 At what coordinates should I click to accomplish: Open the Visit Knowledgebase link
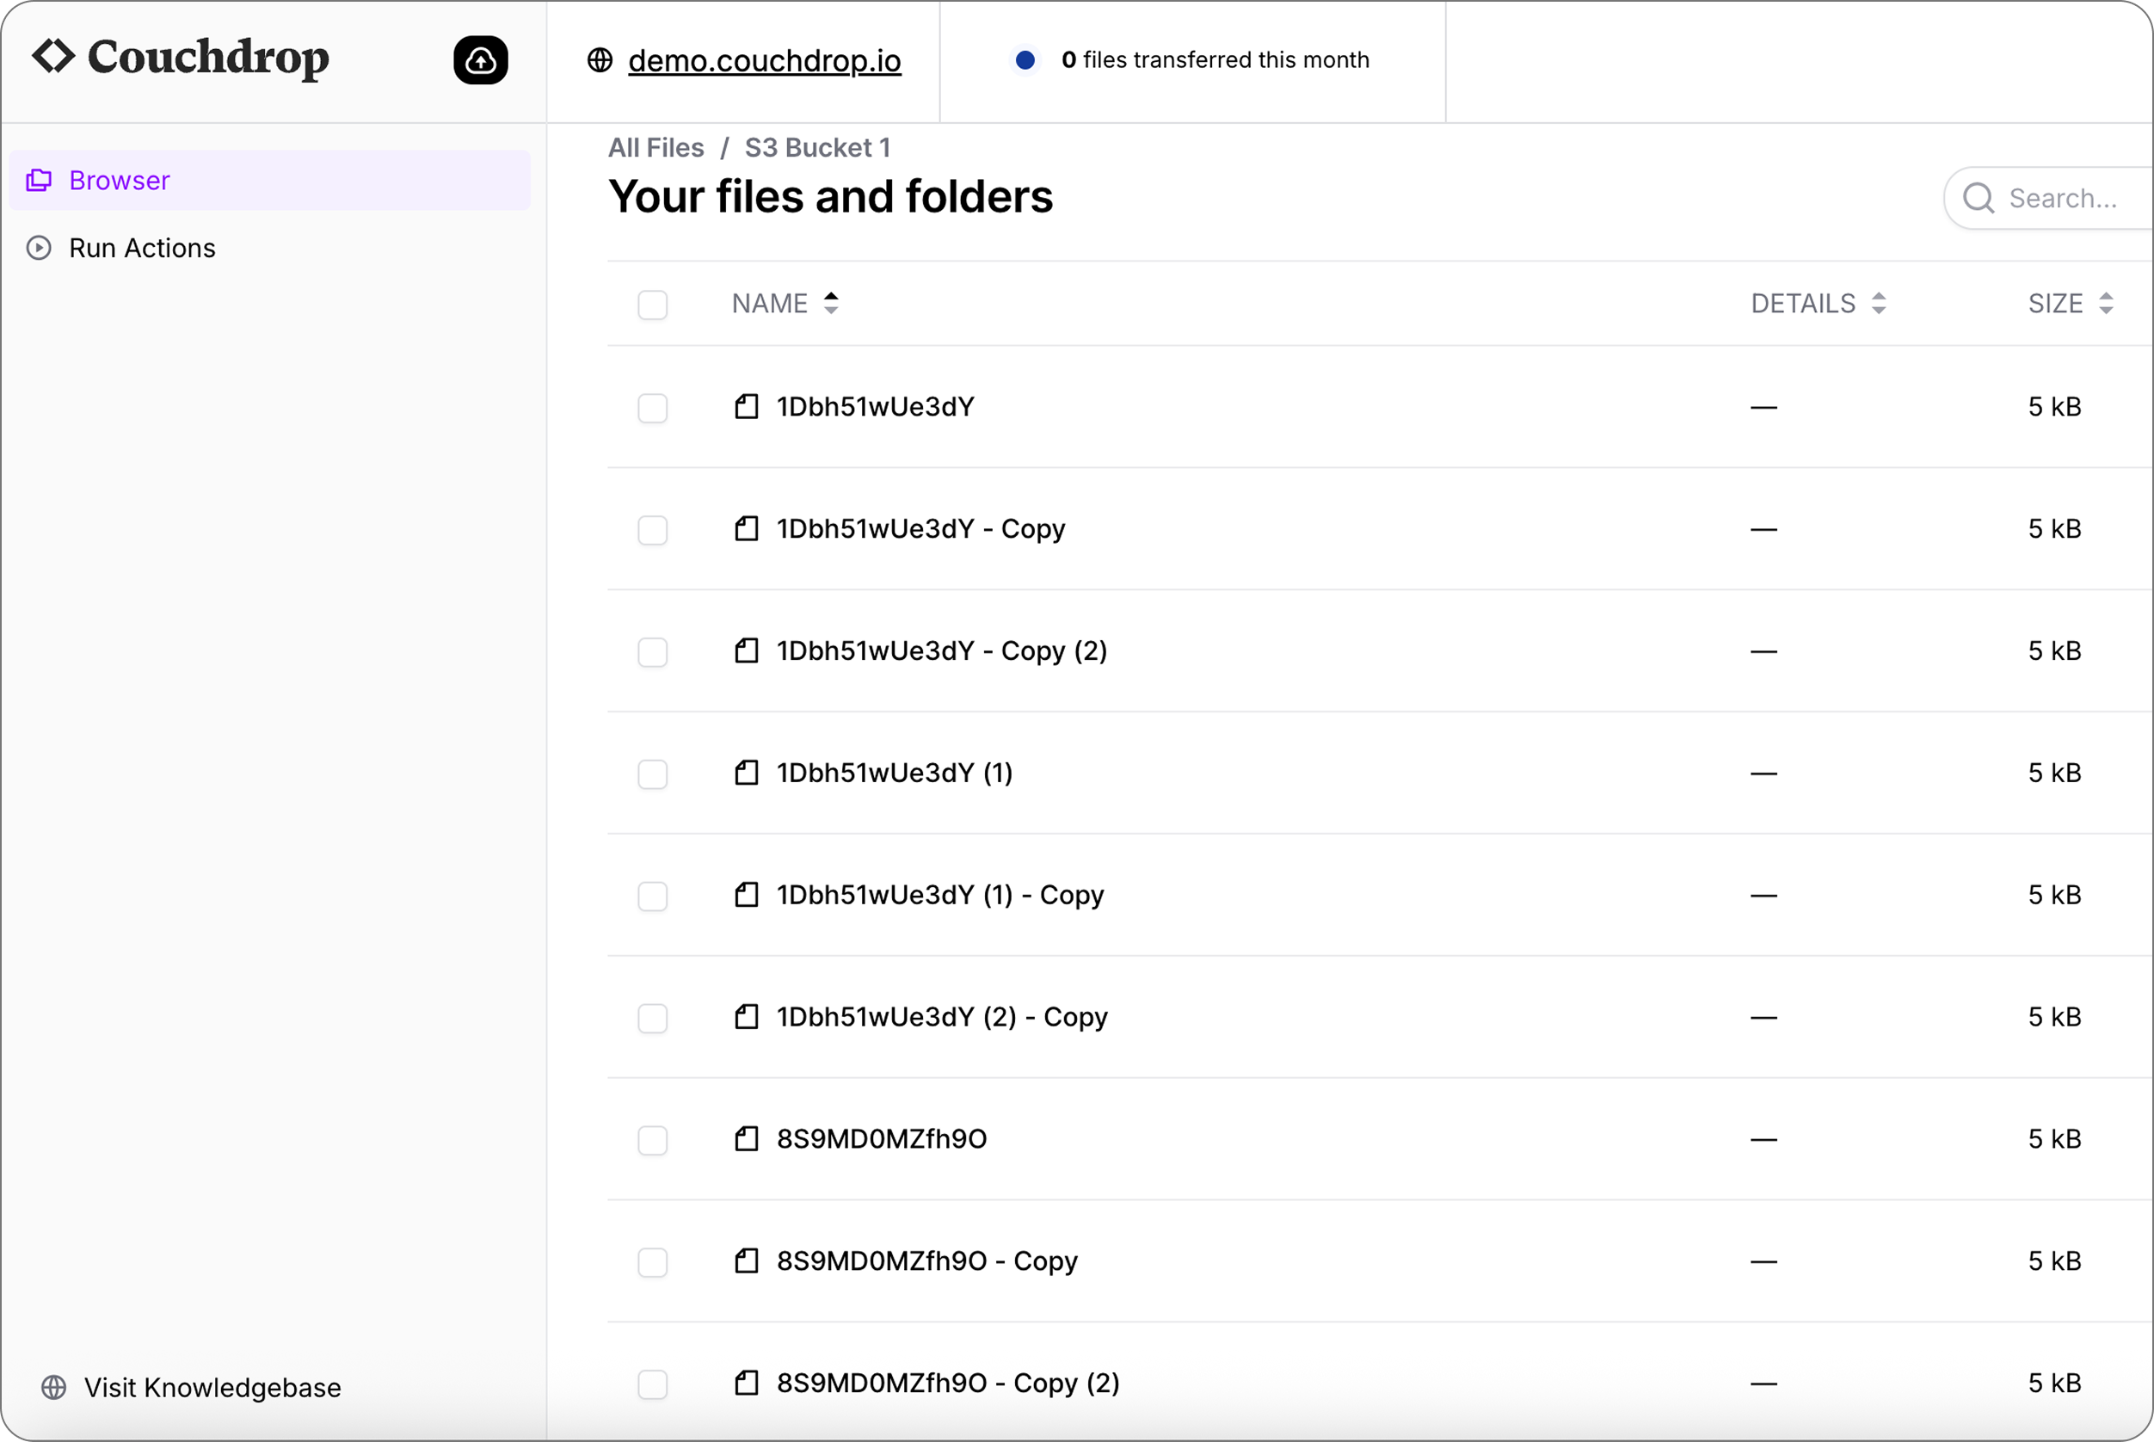tap(212, 1387)
